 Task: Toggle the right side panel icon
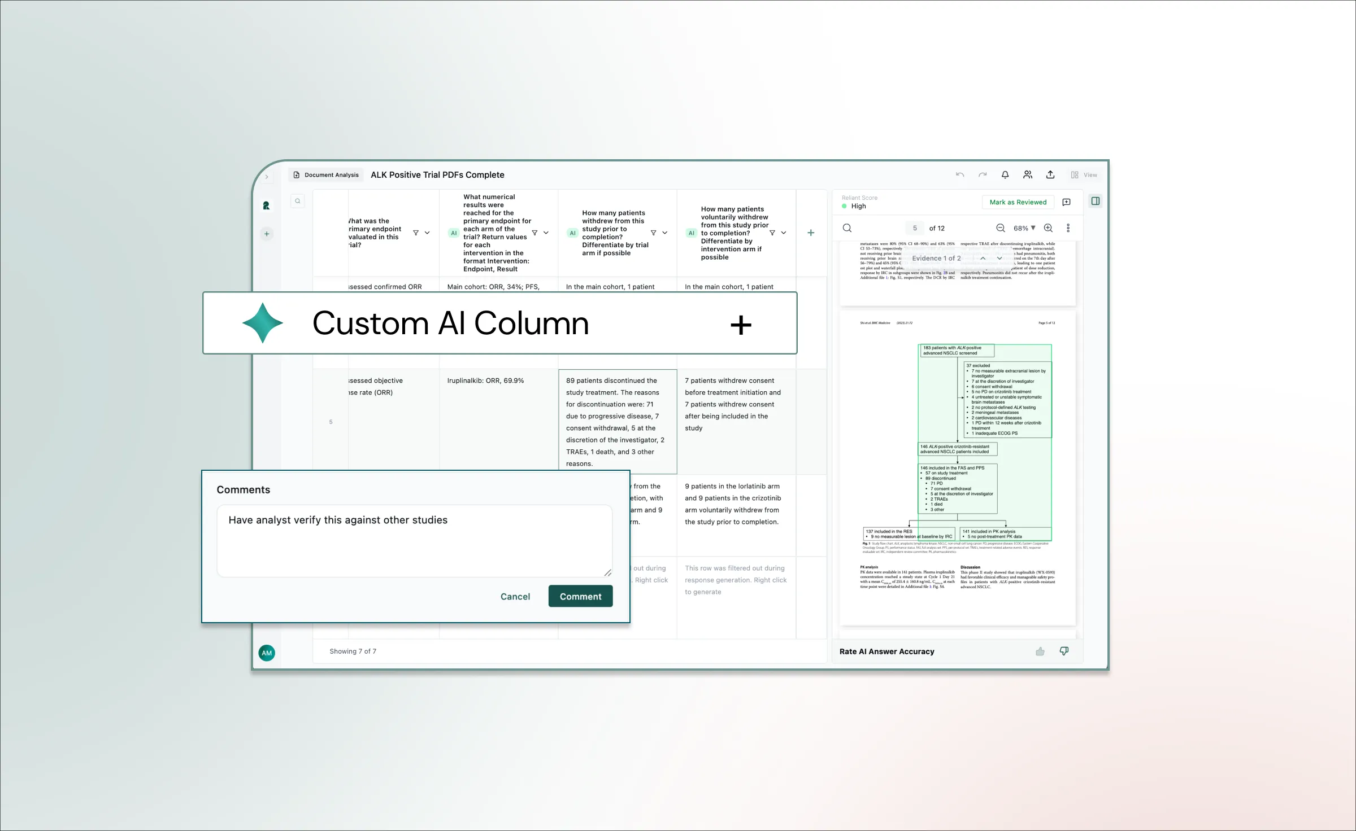[1096, 202]
